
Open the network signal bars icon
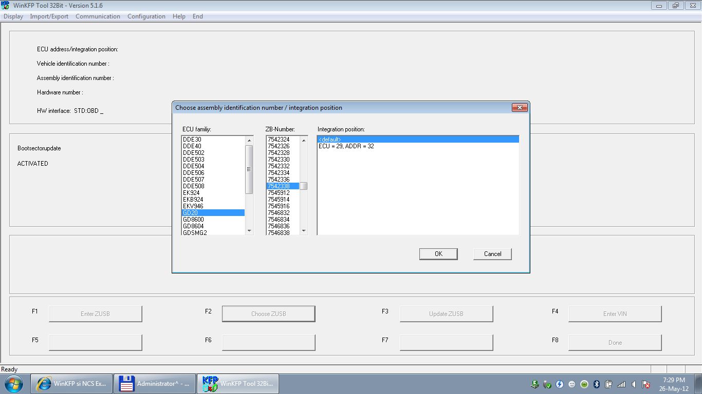point(621,384)
